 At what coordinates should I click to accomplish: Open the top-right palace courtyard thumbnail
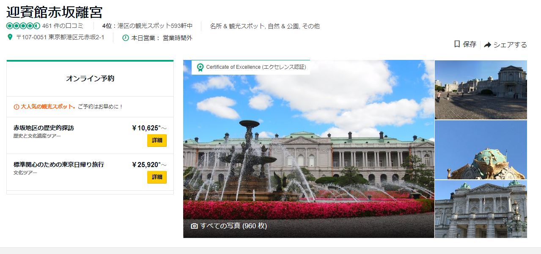click(481, 90)
